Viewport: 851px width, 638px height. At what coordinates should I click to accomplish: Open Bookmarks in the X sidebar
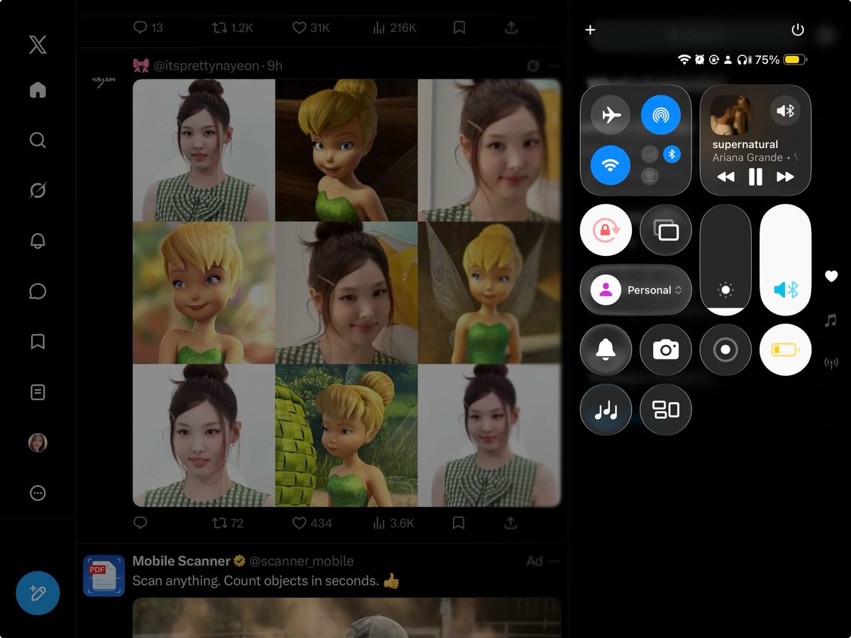click(38, 342)
